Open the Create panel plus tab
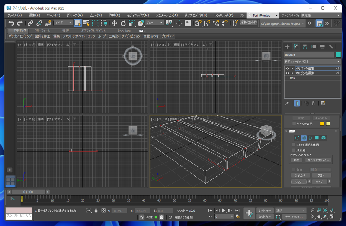The width and height of the screenshot is (346, 226). 287,47
